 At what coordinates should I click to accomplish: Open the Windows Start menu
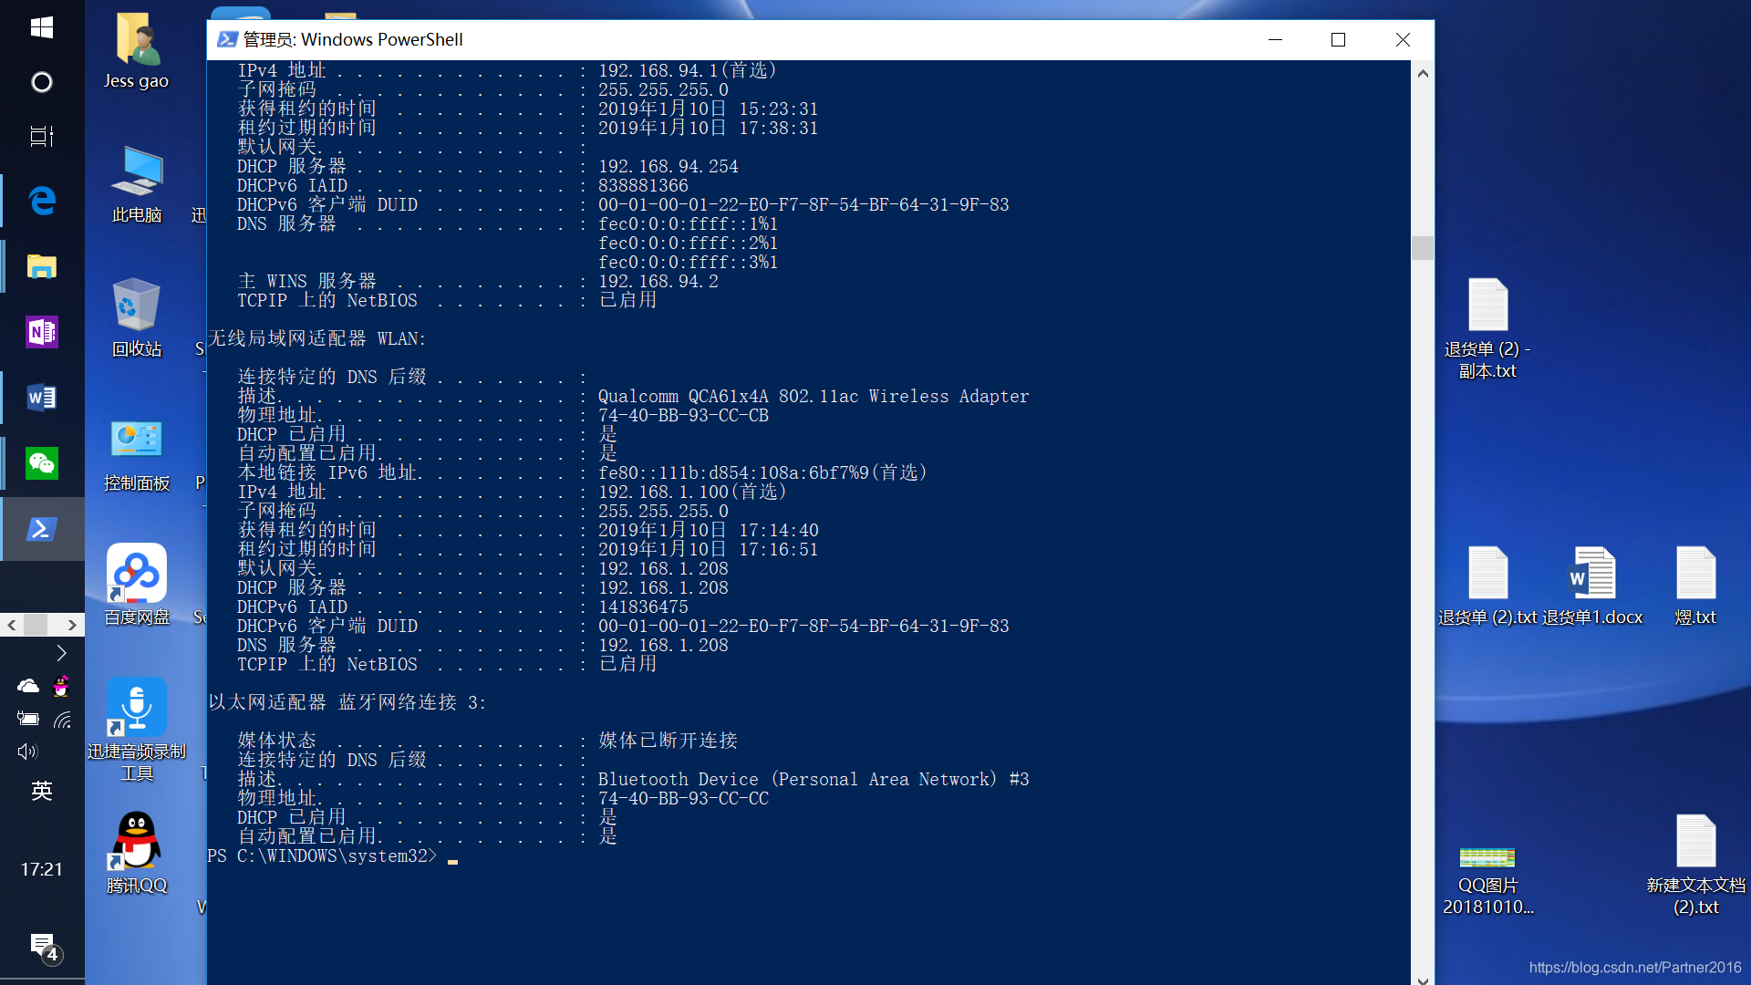[42, 28]
